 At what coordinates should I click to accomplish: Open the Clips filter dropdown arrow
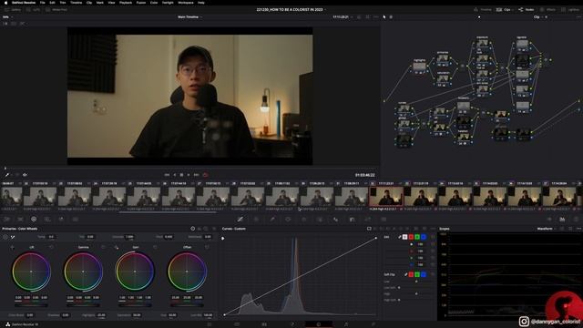(x=514, y=10)
